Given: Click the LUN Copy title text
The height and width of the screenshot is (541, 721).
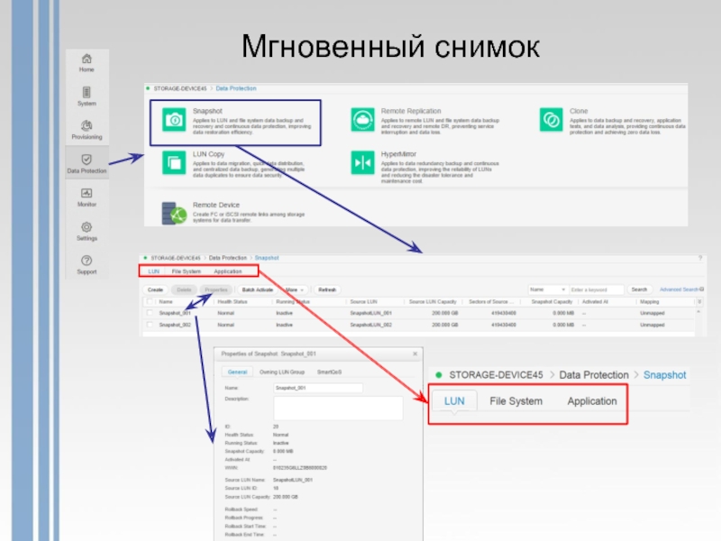Looking at the screenshot, I should [x=209, y=154].
